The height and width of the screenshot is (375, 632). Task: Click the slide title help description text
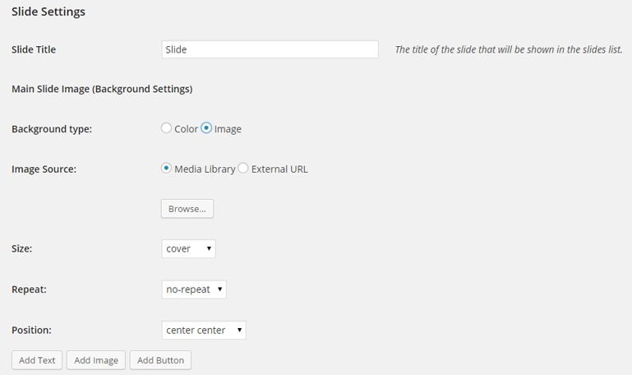tap(509, 49)
